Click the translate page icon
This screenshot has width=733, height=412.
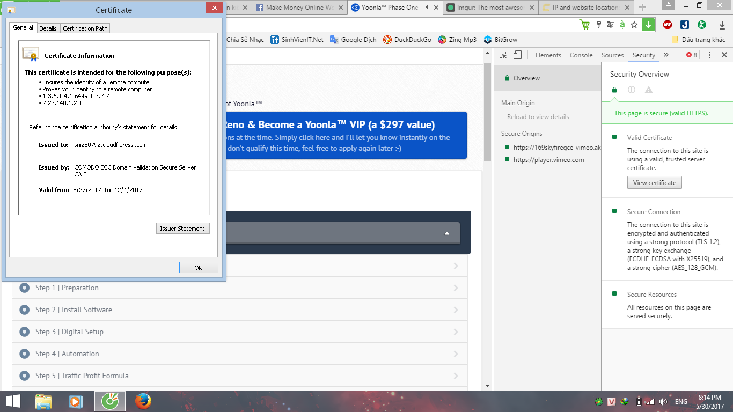point(611,25)
